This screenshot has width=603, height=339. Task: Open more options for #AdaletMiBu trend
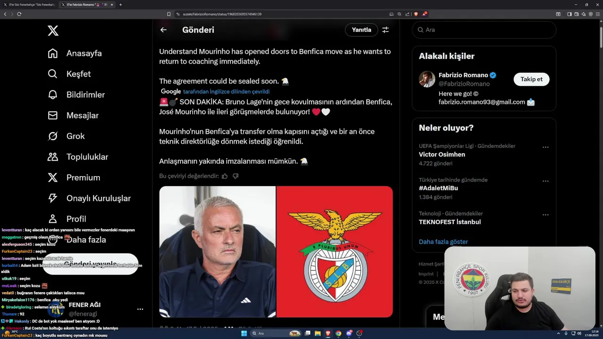pos(546,181)
